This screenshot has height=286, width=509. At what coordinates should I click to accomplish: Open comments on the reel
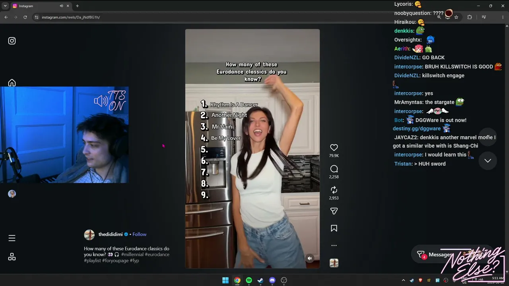(334, 169)
